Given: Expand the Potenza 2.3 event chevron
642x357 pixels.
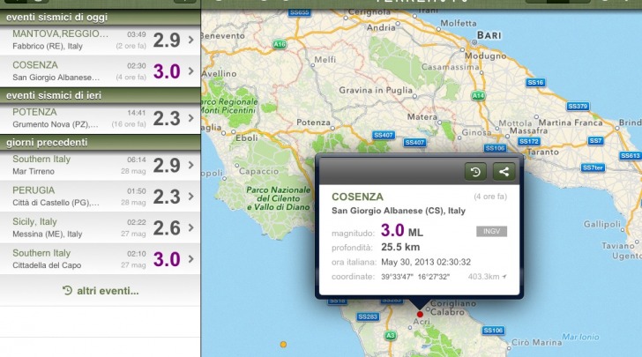Looking at the screenshot, I should (x=190, y=118).
